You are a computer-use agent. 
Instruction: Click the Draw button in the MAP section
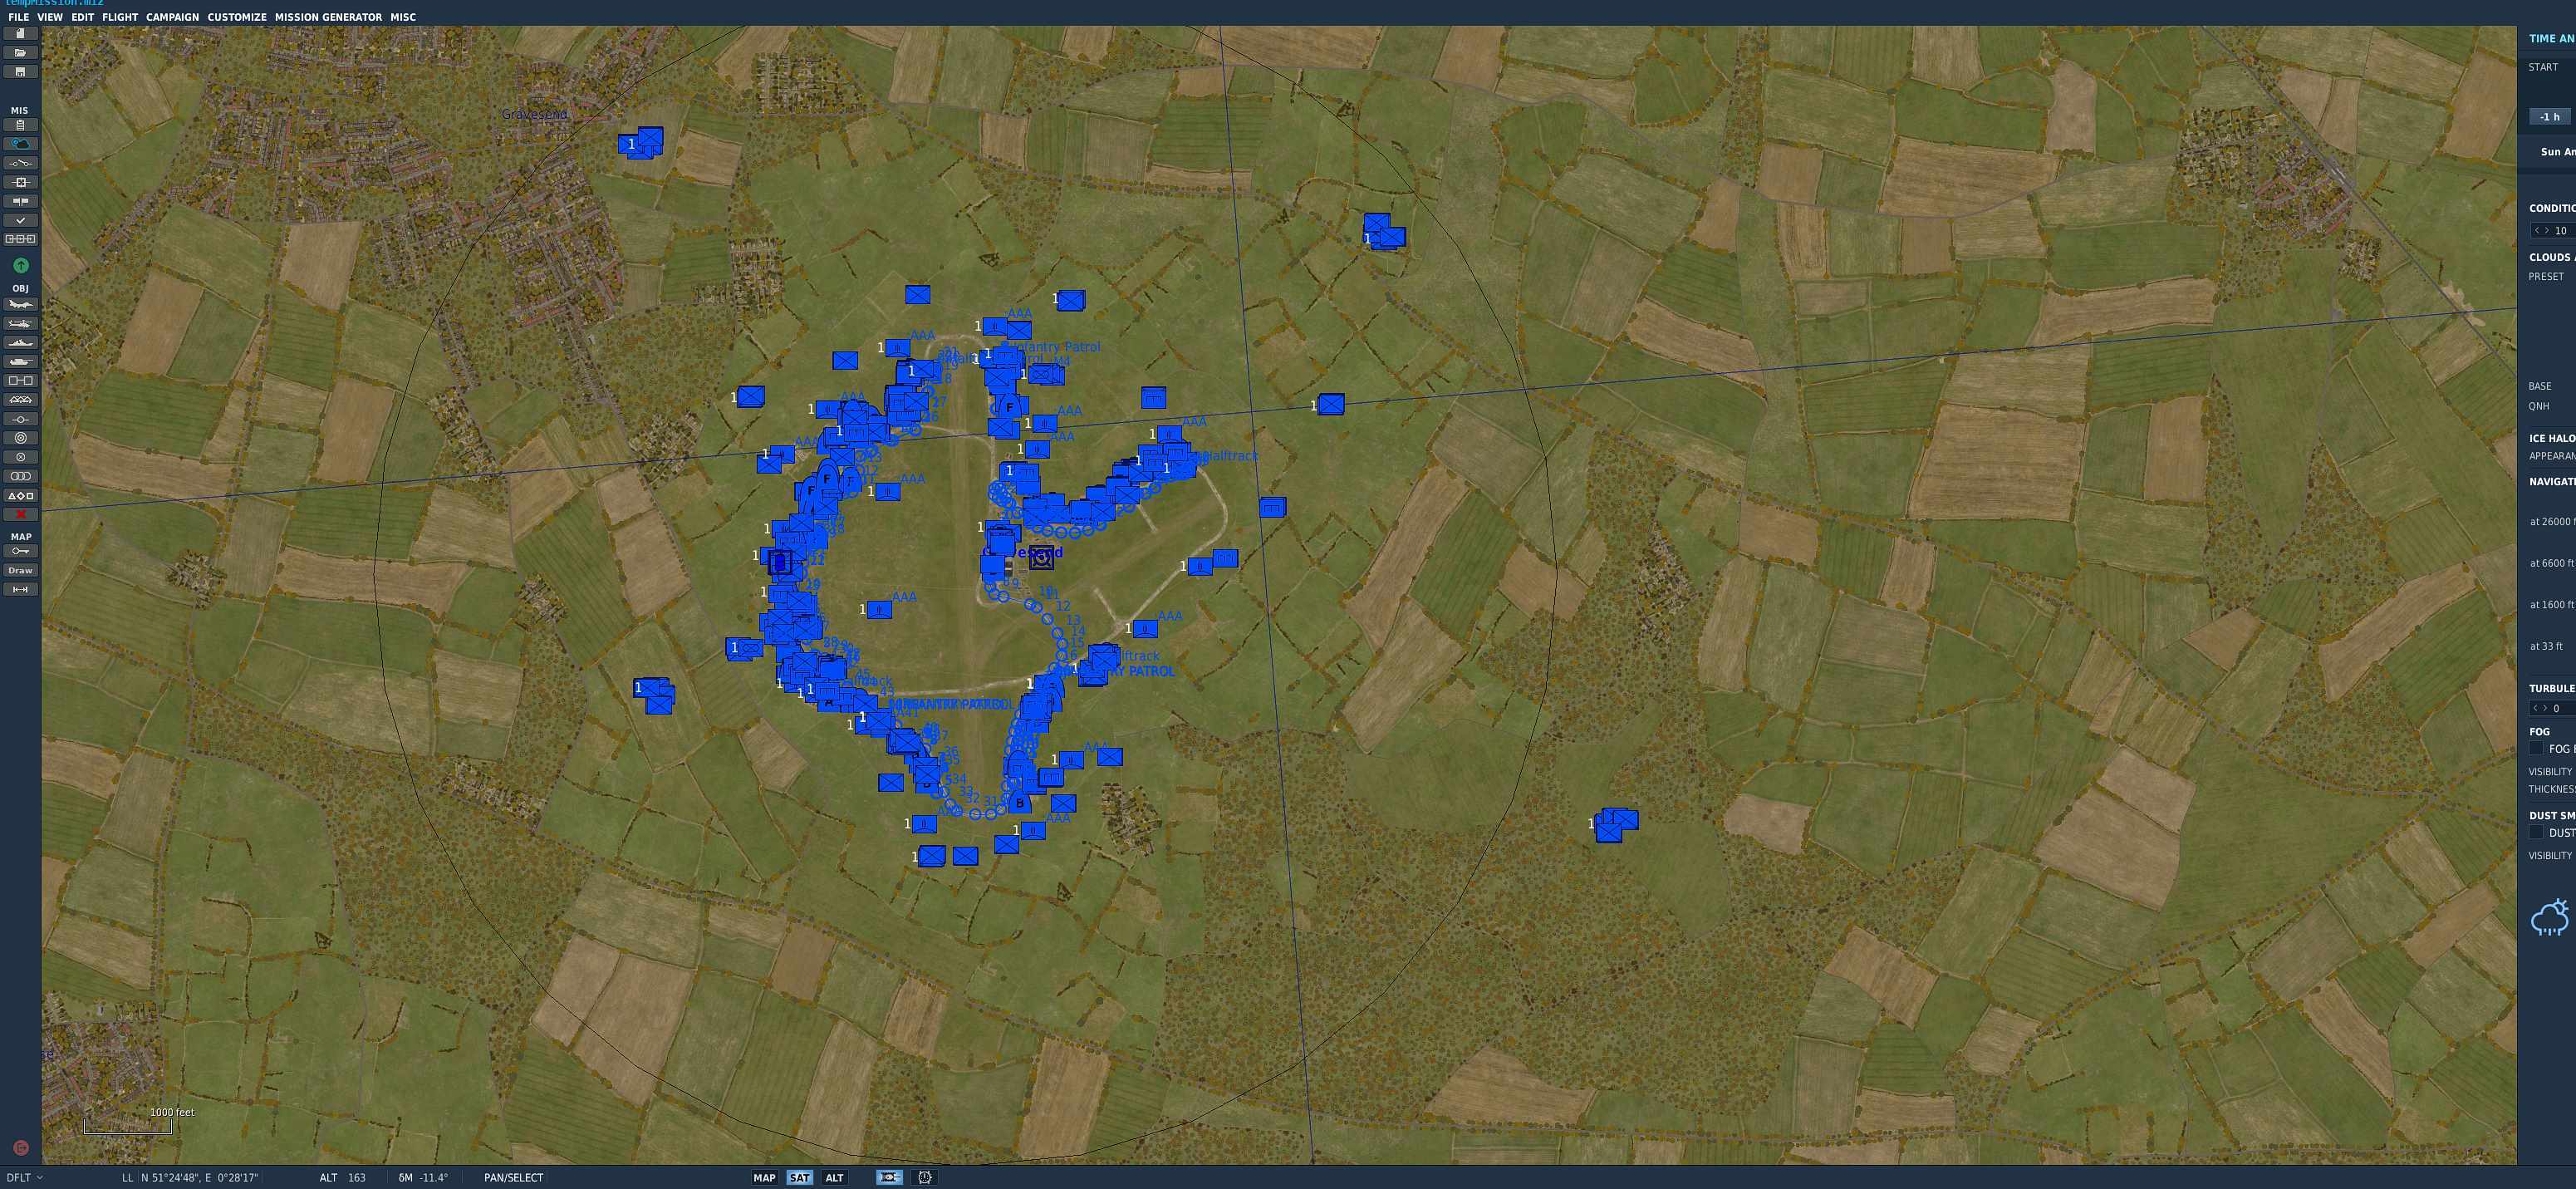[20, 570]
